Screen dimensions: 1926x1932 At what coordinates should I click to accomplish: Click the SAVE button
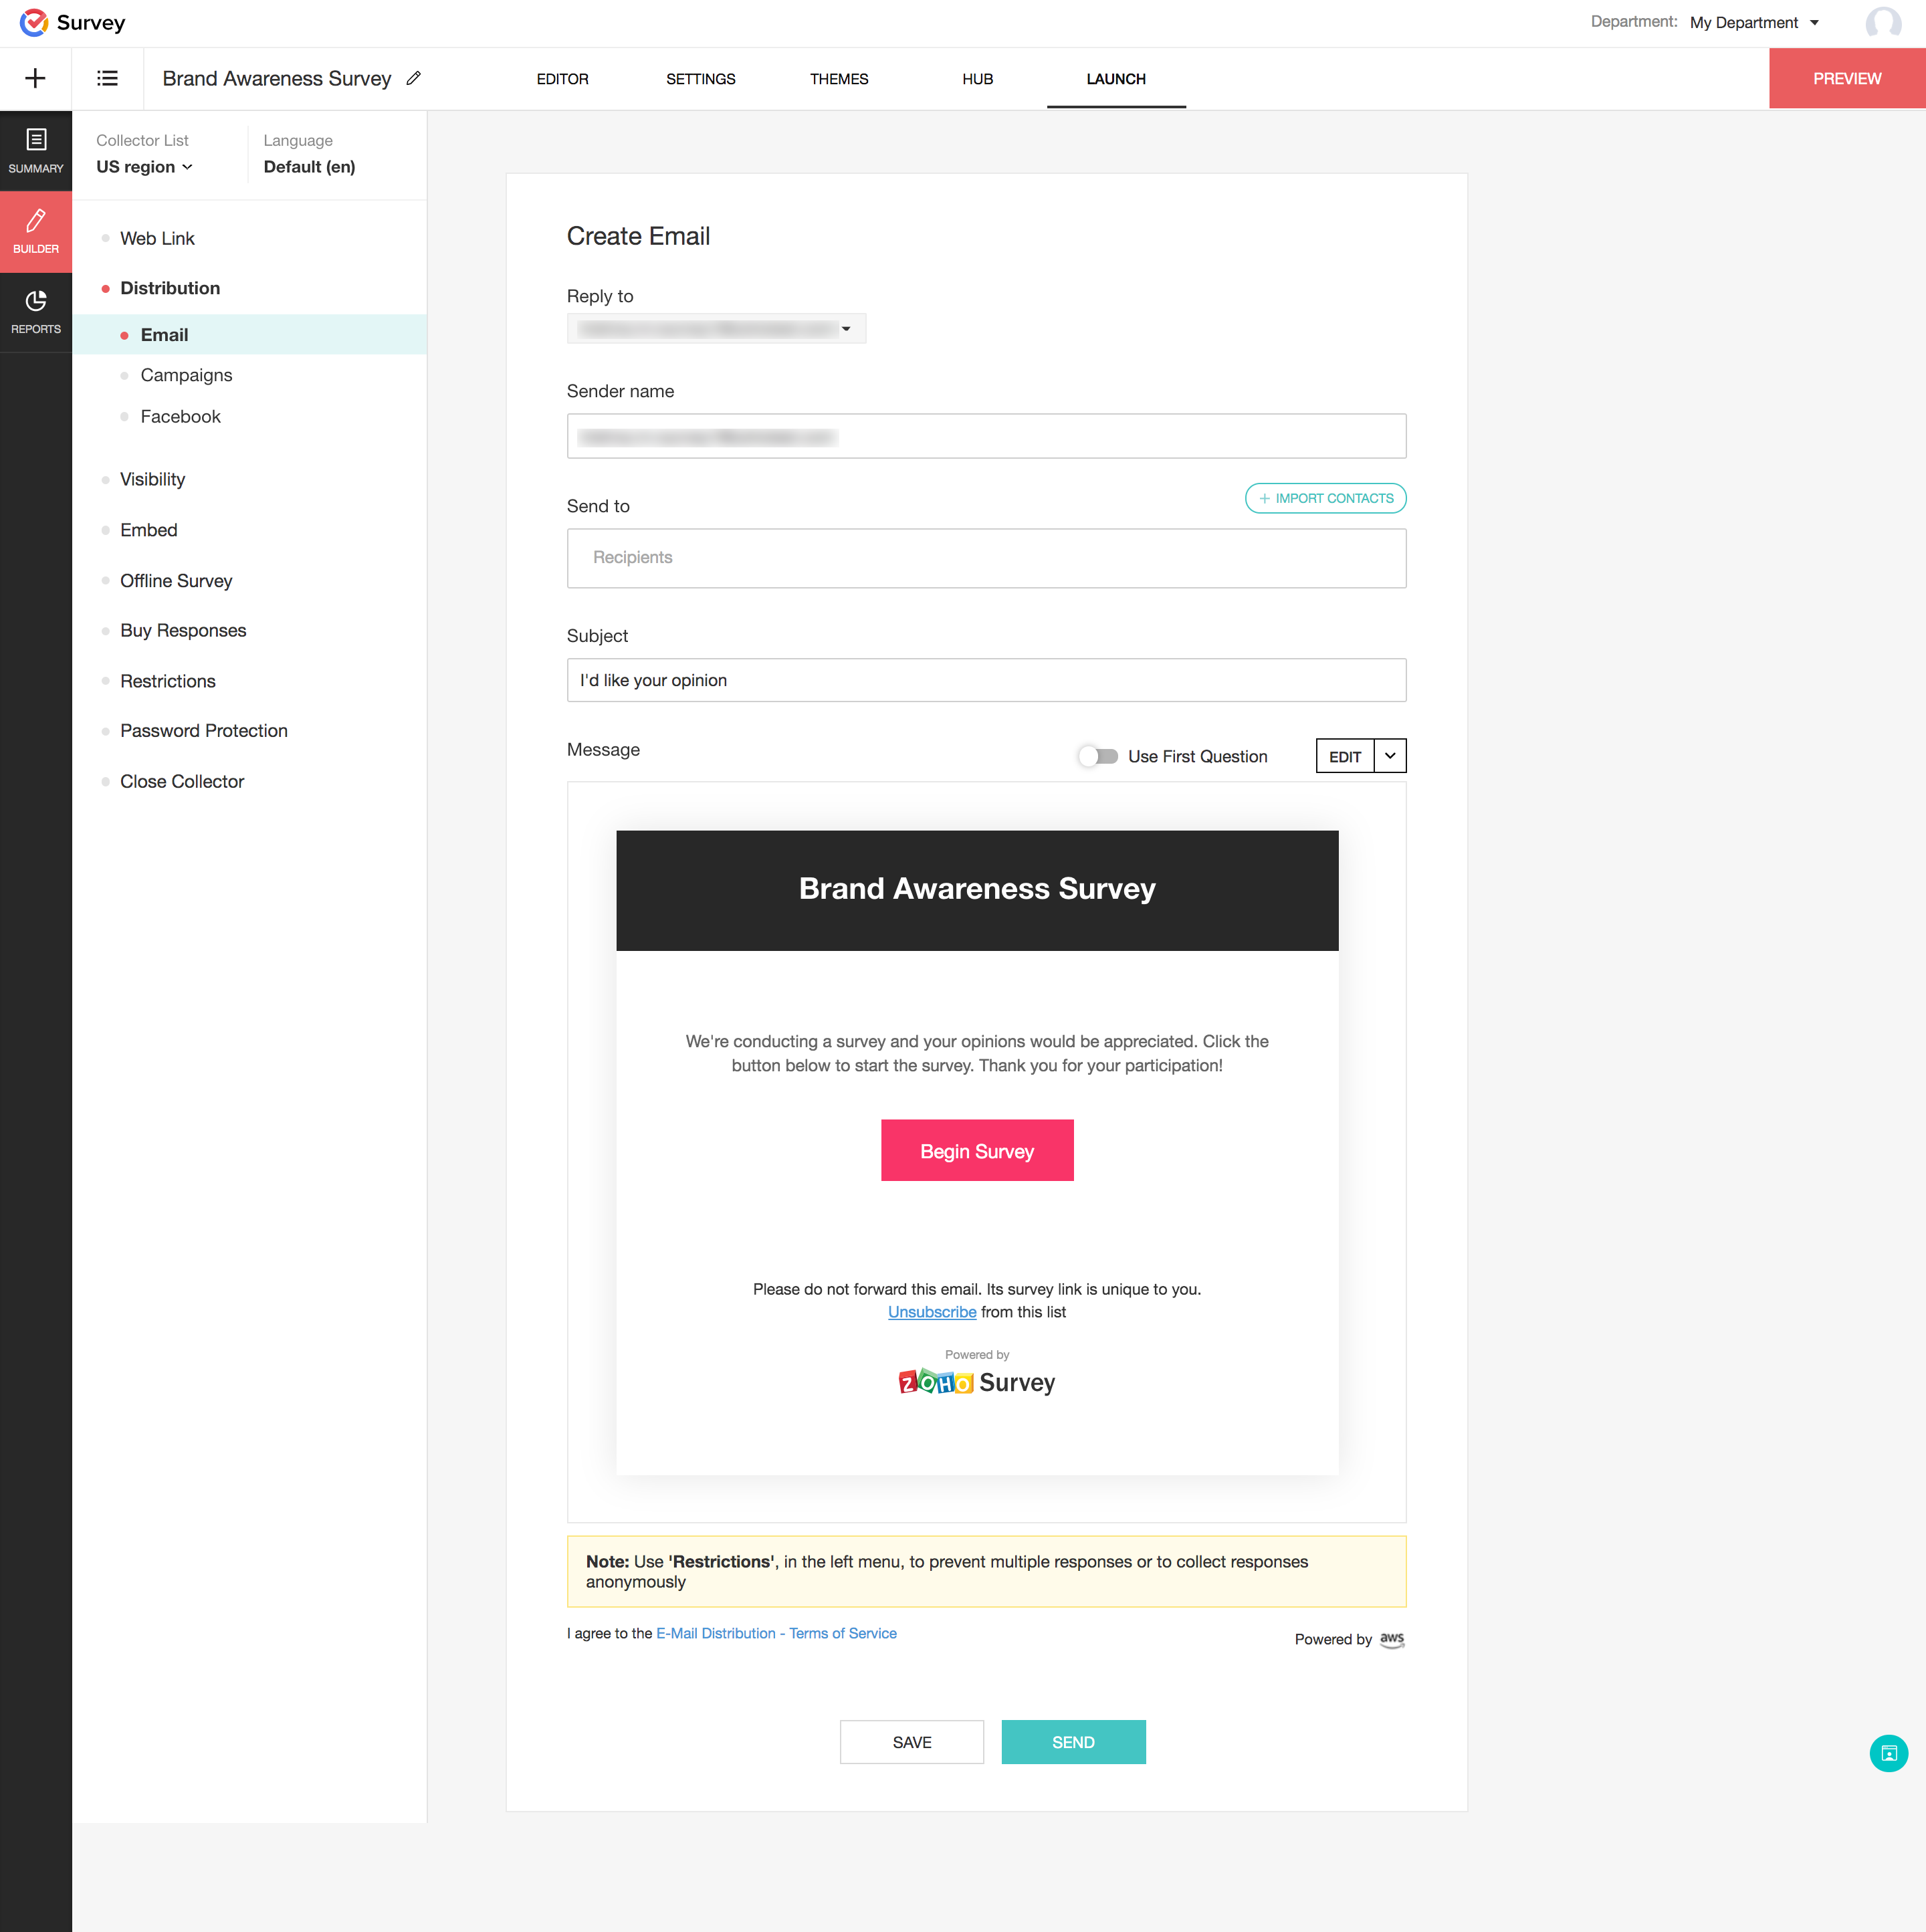tap(914, 1741)
